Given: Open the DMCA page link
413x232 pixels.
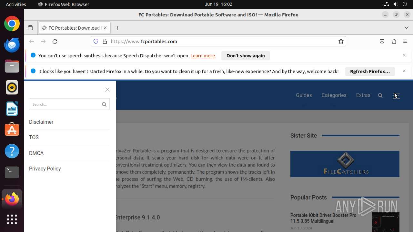Looking at the screenshot, I should tap(36, 153).
